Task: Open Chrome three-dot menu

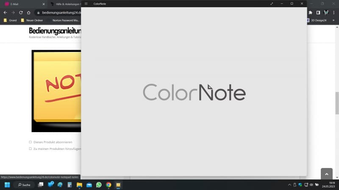Action: coord(334,13)
